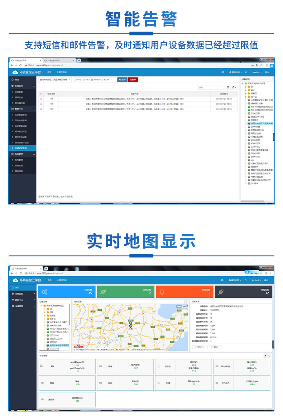This screenshot has height=419, width=283.
Task: Check the first PM alarm row checkbox
Action: click(x=41, y=99)
